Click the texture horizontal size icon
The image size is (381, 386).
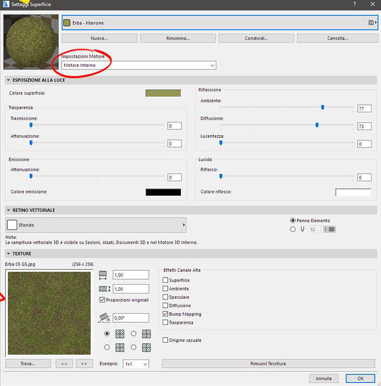coord(103,274)
